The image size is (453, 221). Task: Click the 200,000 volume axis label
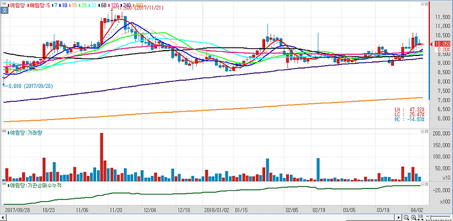click(442, 134)
